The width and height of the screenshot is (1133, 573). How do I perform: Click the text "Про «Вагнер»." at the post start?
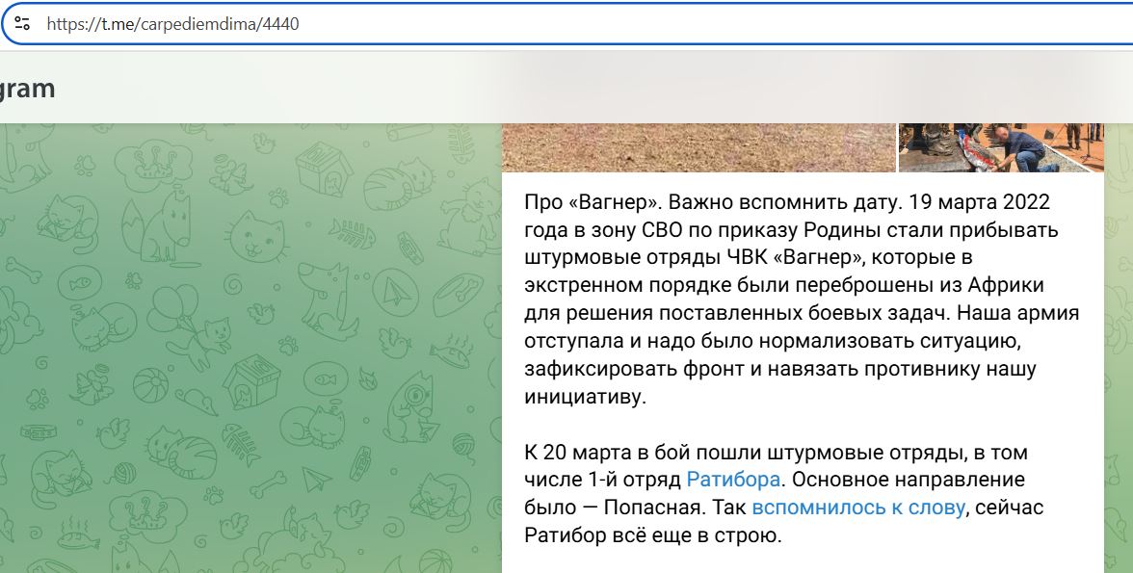(595, 201)
